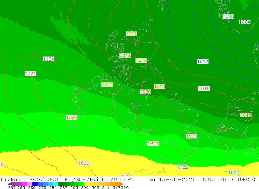
Task: Click the 1016 label over the North Sea
Action: 204,88
